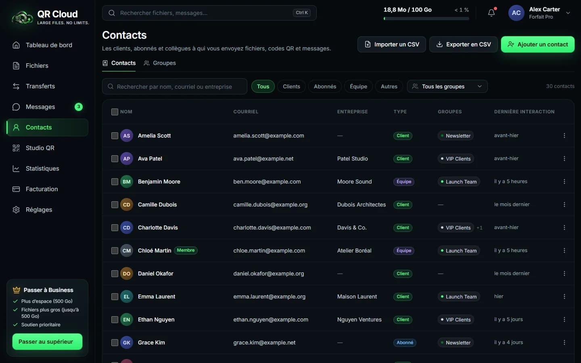
Task: Click the EL avatar of Emma Laurent
Action: pos(127,296)
